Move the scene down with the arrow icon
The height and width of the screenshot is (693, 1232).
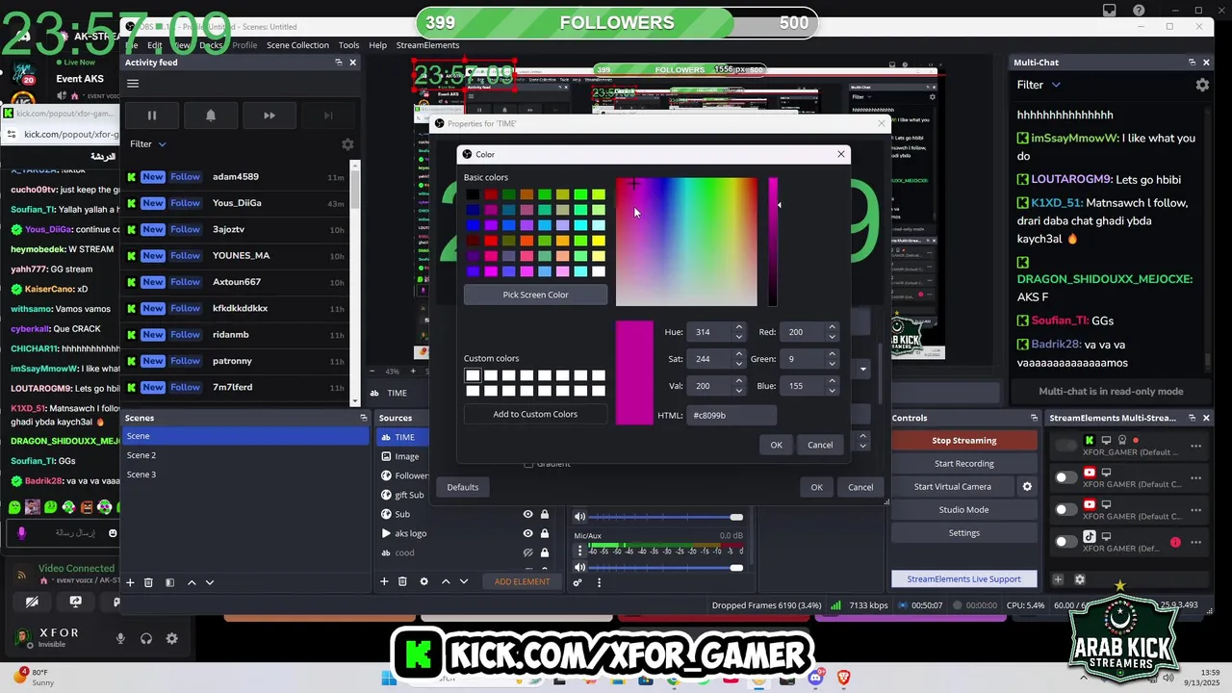click(x=210, y=582)
